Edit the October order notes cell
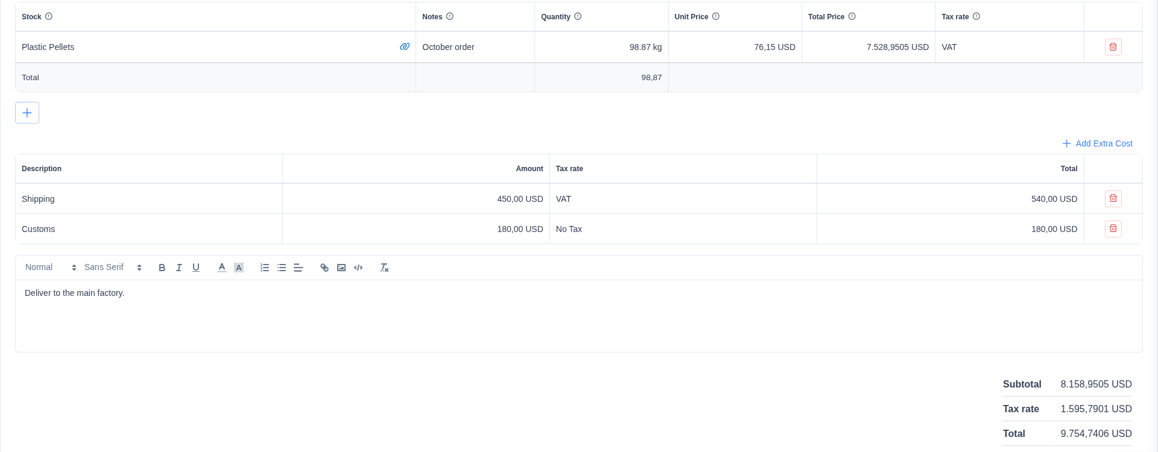The image size is (1158, 452). (475, 47)
